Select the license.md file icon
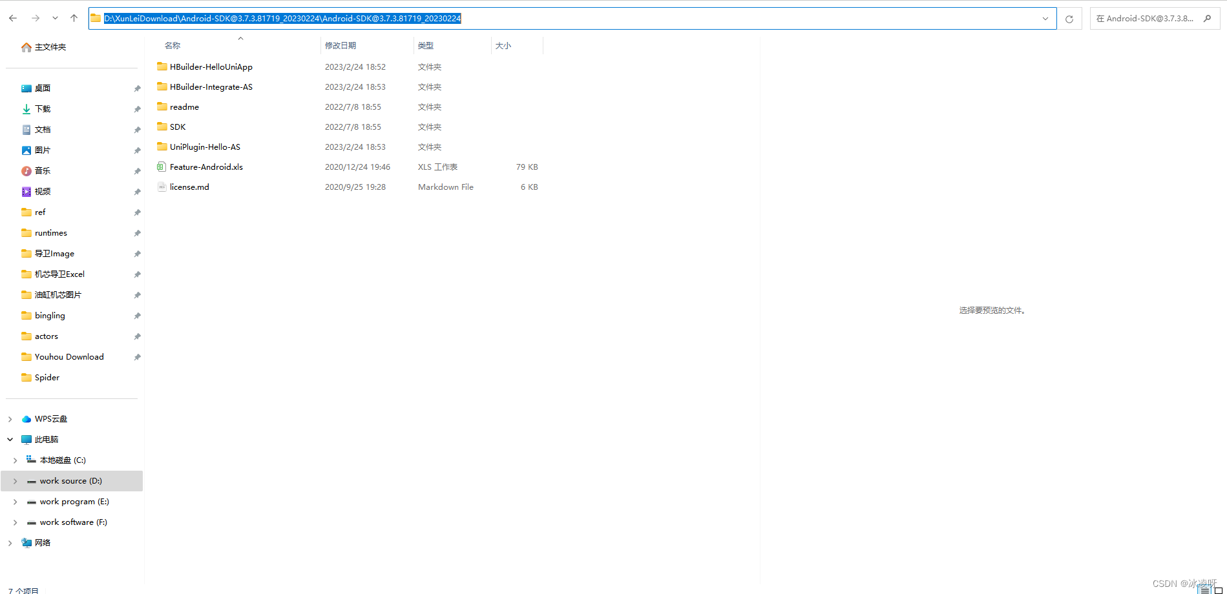The width and height of the screenshot is (1227, 594). pos(162,187)
